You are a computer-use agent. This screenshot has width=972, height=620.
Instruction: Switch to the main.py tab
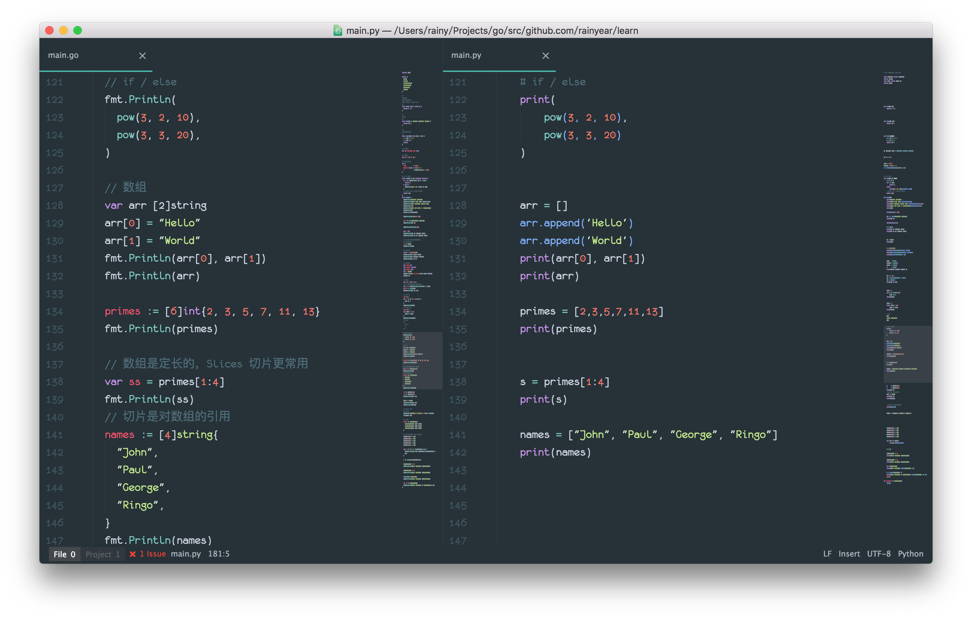467,55
